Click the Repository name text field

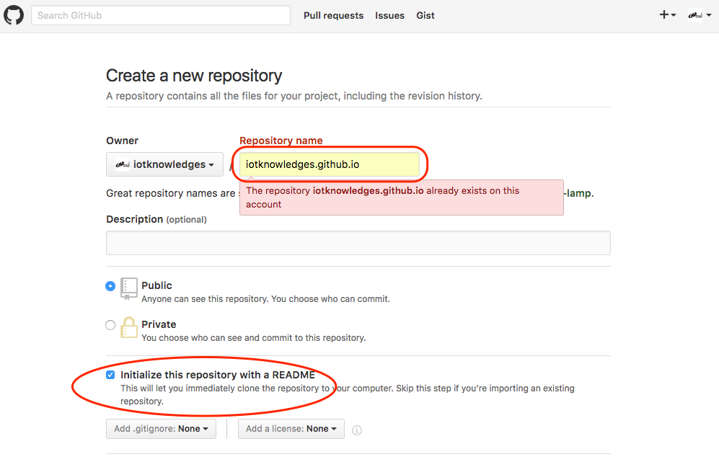(330, 164)
